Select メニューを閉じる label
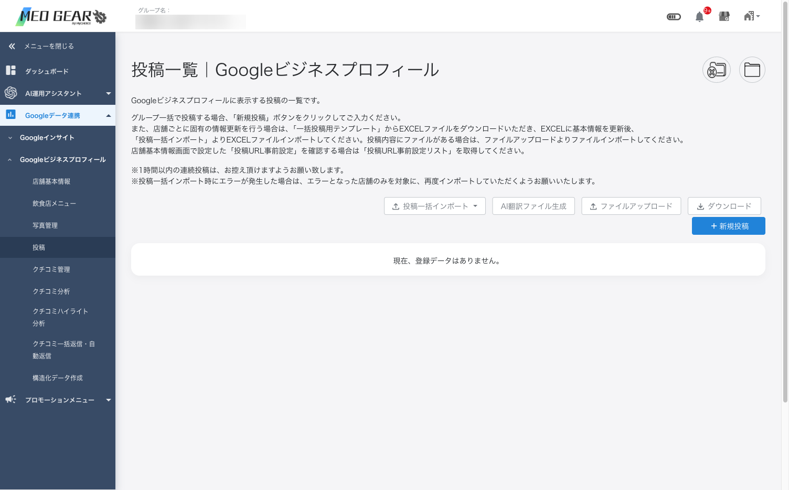This screenshot has width=789, height=490. pyautogui.click(x=49, y=46)
